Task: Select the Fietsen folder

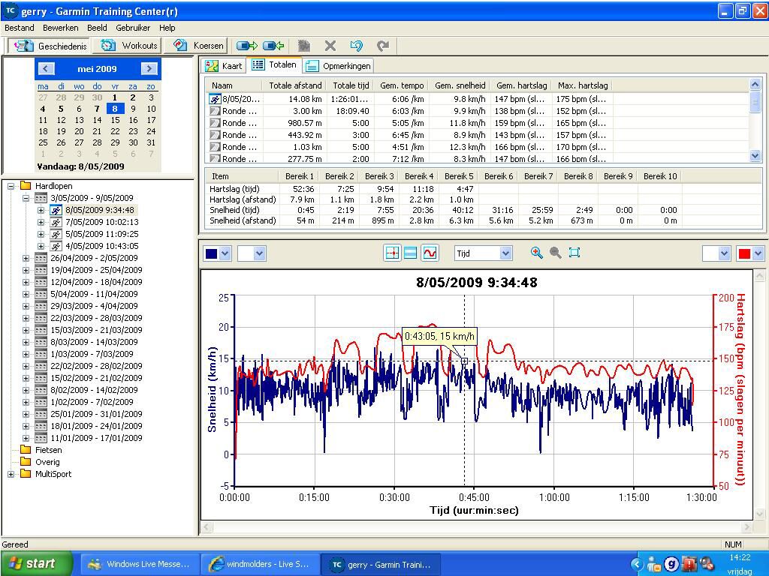Action: click(48, 450)
